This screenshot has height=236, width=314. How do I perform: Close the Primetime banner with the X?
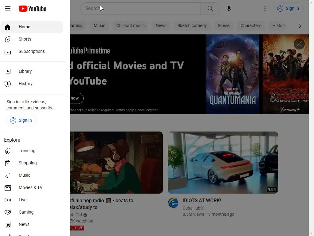299,44
